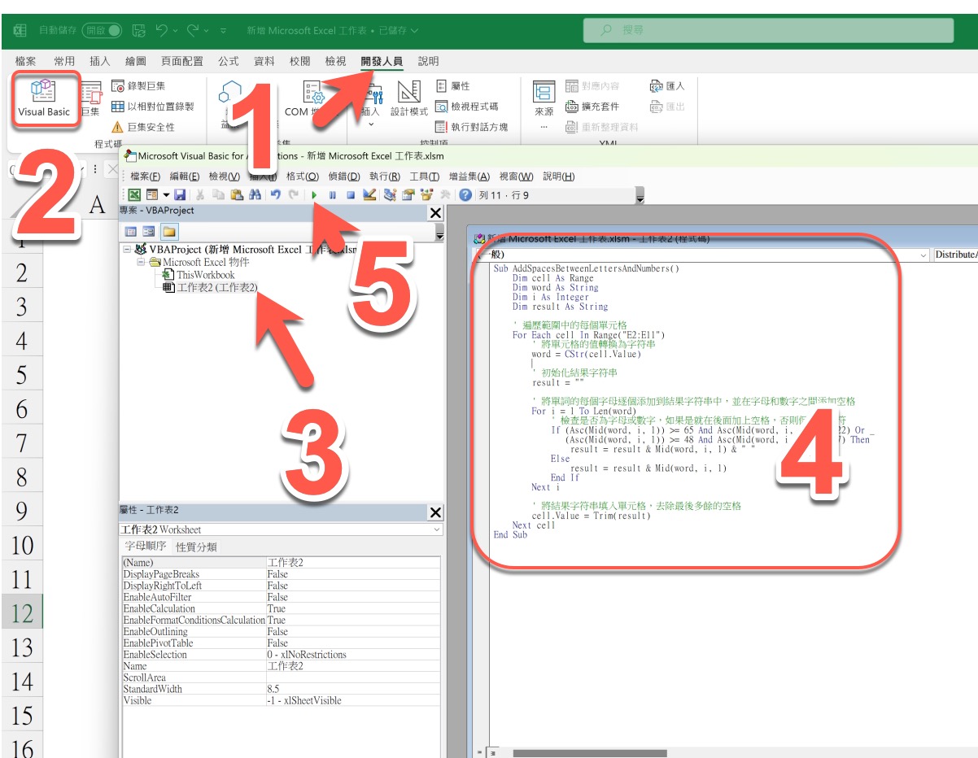The width and height of the screenshot is (978, 758).
Task: Save the project with the floppy disk icon
Action: click(x=180, y=195)
